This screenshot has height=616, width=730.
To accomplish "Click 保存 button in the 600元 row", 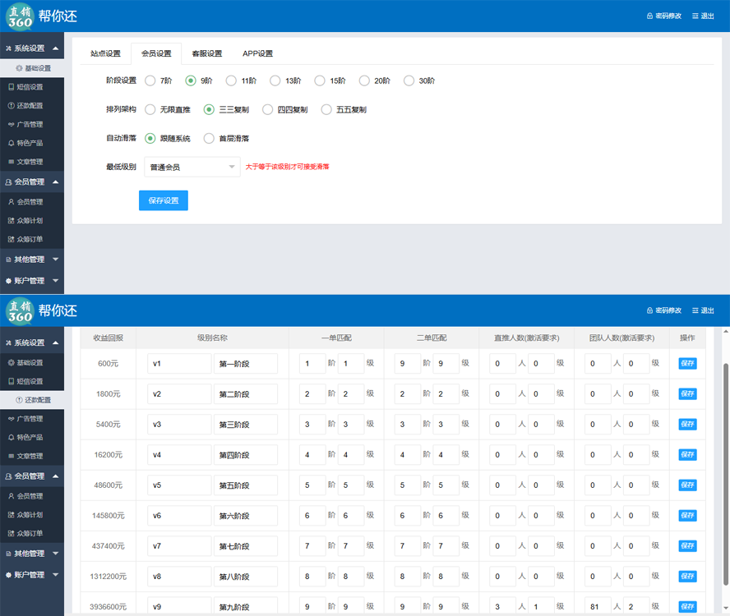I will click(x=686, y=363).
